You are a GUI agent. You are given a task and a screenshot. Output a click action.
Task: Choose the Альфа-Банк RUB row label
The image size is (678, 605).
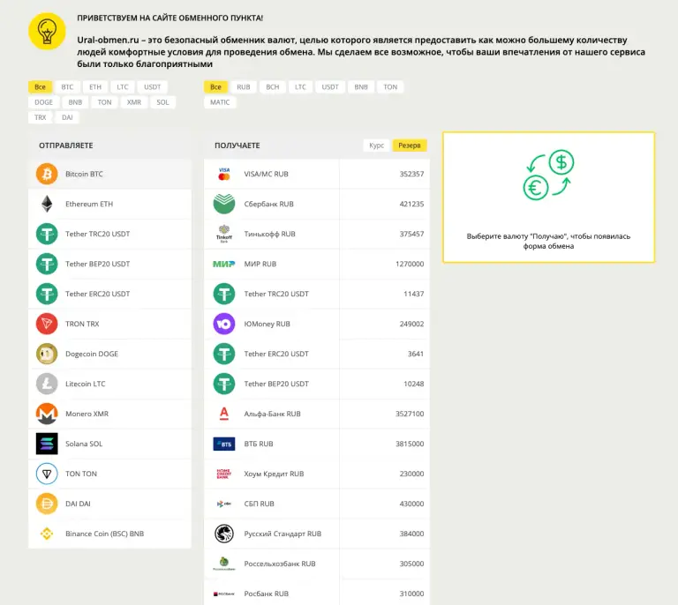pos(272,414)
